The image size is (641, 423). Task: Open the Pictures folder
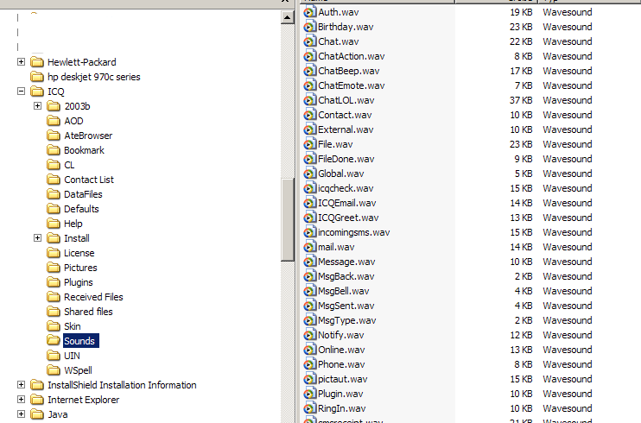click(x=80, y=268)
